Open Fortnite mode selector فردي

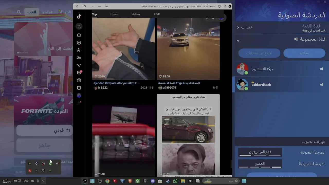(x=44, y=130)
